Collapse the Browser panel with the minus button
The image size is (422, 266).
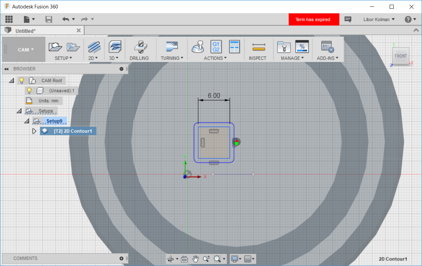click(121, 69)
